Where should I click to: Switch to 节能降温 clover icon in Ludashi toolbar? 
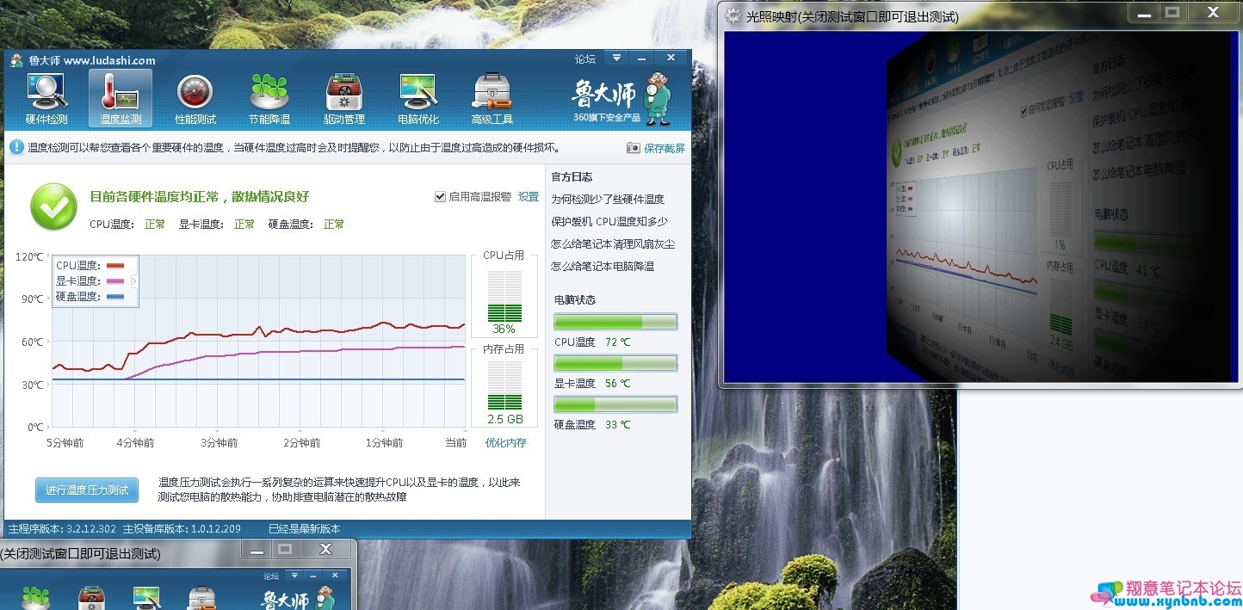(x=269, y=100)
